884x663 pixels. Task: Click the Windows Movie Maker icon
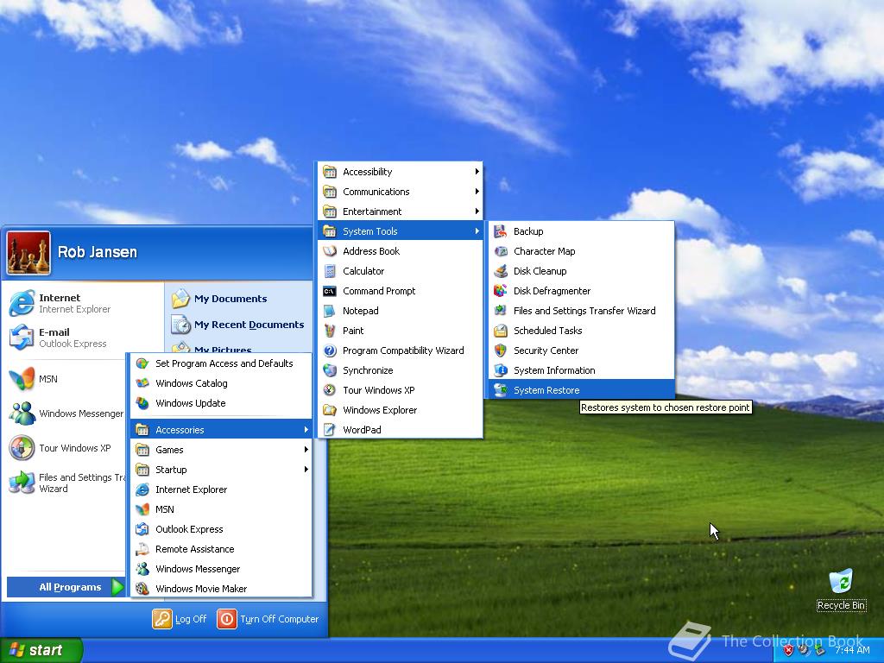click(x=142, y=589)
